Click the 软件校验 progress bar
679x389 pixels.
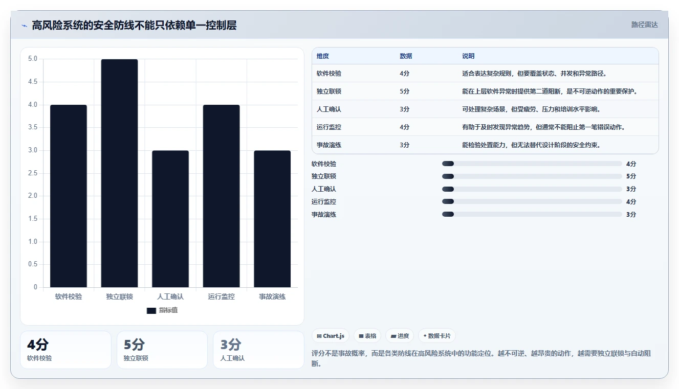532,164
